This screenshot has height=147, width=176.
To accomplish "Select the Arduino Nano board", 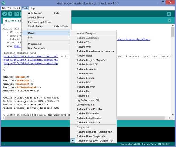I will [x=84, y=56].
